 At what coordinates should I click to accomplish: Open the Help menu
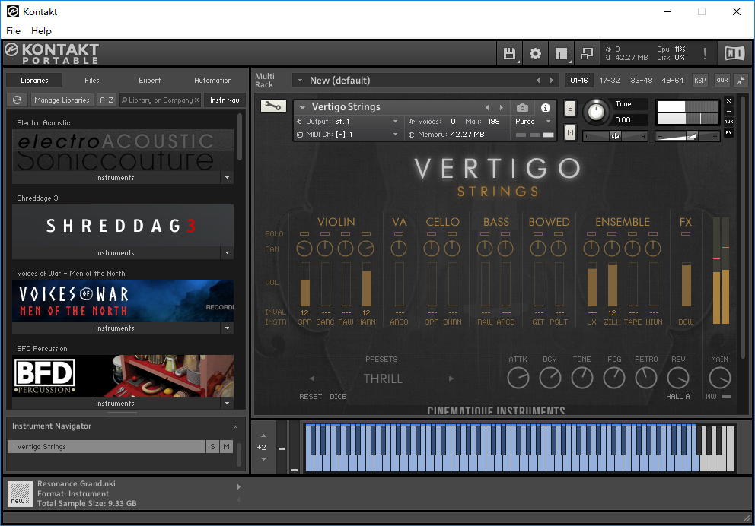pos(41,30)
